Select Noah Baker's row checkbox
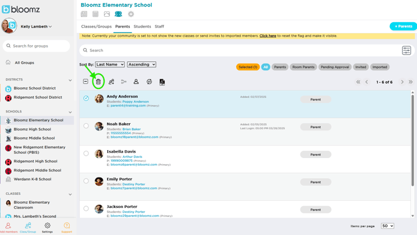 point(86,126)
